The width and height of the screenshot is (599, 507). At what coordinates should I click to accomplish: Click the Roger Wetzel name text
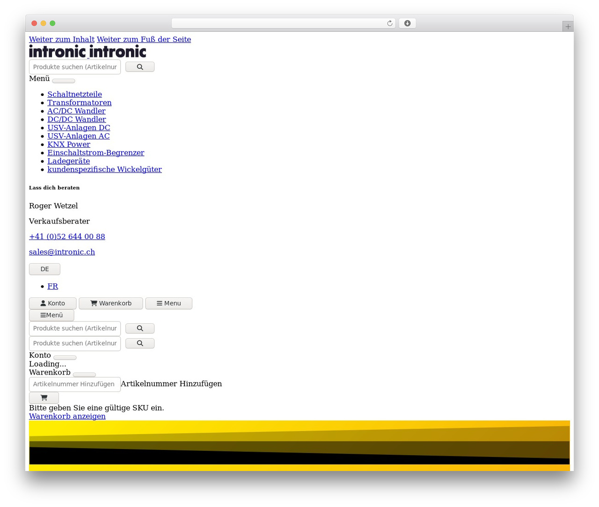tap(53, 206)
